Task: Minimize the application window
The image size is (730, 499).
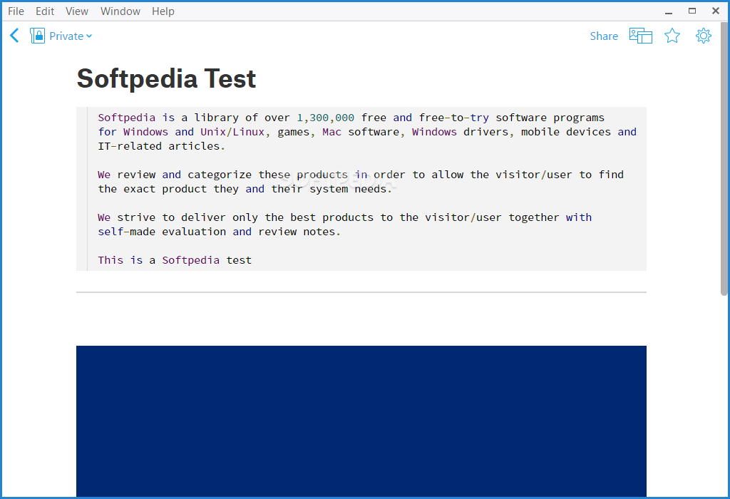Action: click(669, 11)
